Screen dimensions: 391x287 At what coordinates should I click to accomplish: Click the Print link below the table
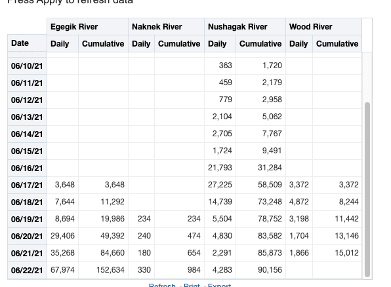192,285
